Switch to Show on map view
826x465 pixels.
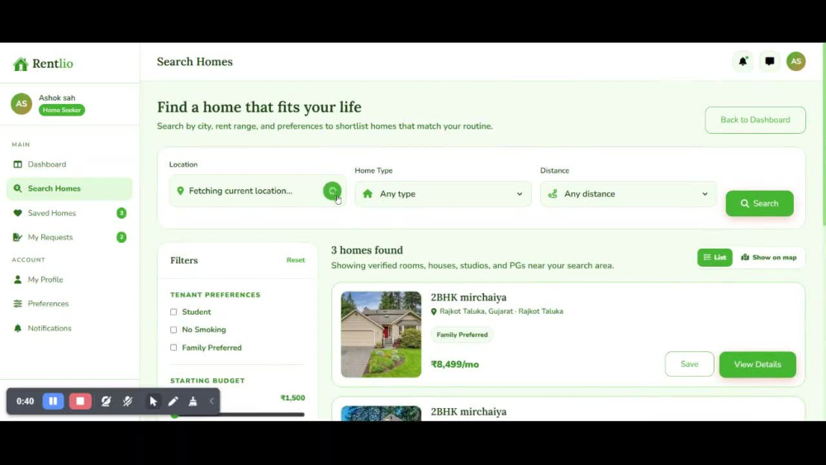click(x=768, y=258)
